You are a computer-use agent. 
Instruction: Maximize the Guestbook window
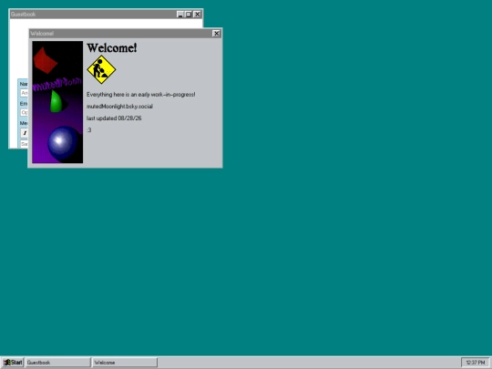point(189,14)
